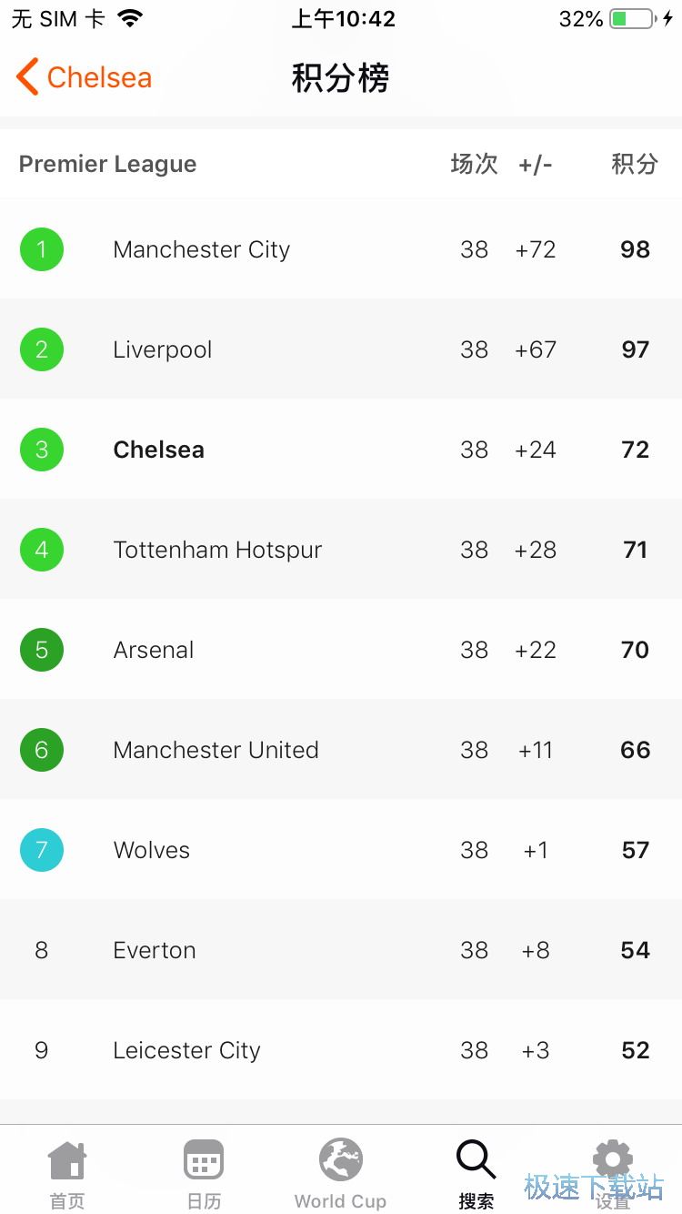
Task: Open the settings gear icon
Action: pyautogui.click(x=612, y=1159)
